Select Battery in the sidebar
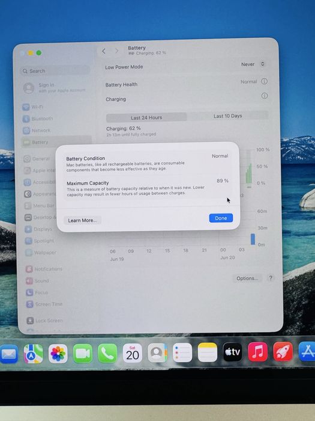The height and width of the screenshot is (421, 315). (56, 142)
